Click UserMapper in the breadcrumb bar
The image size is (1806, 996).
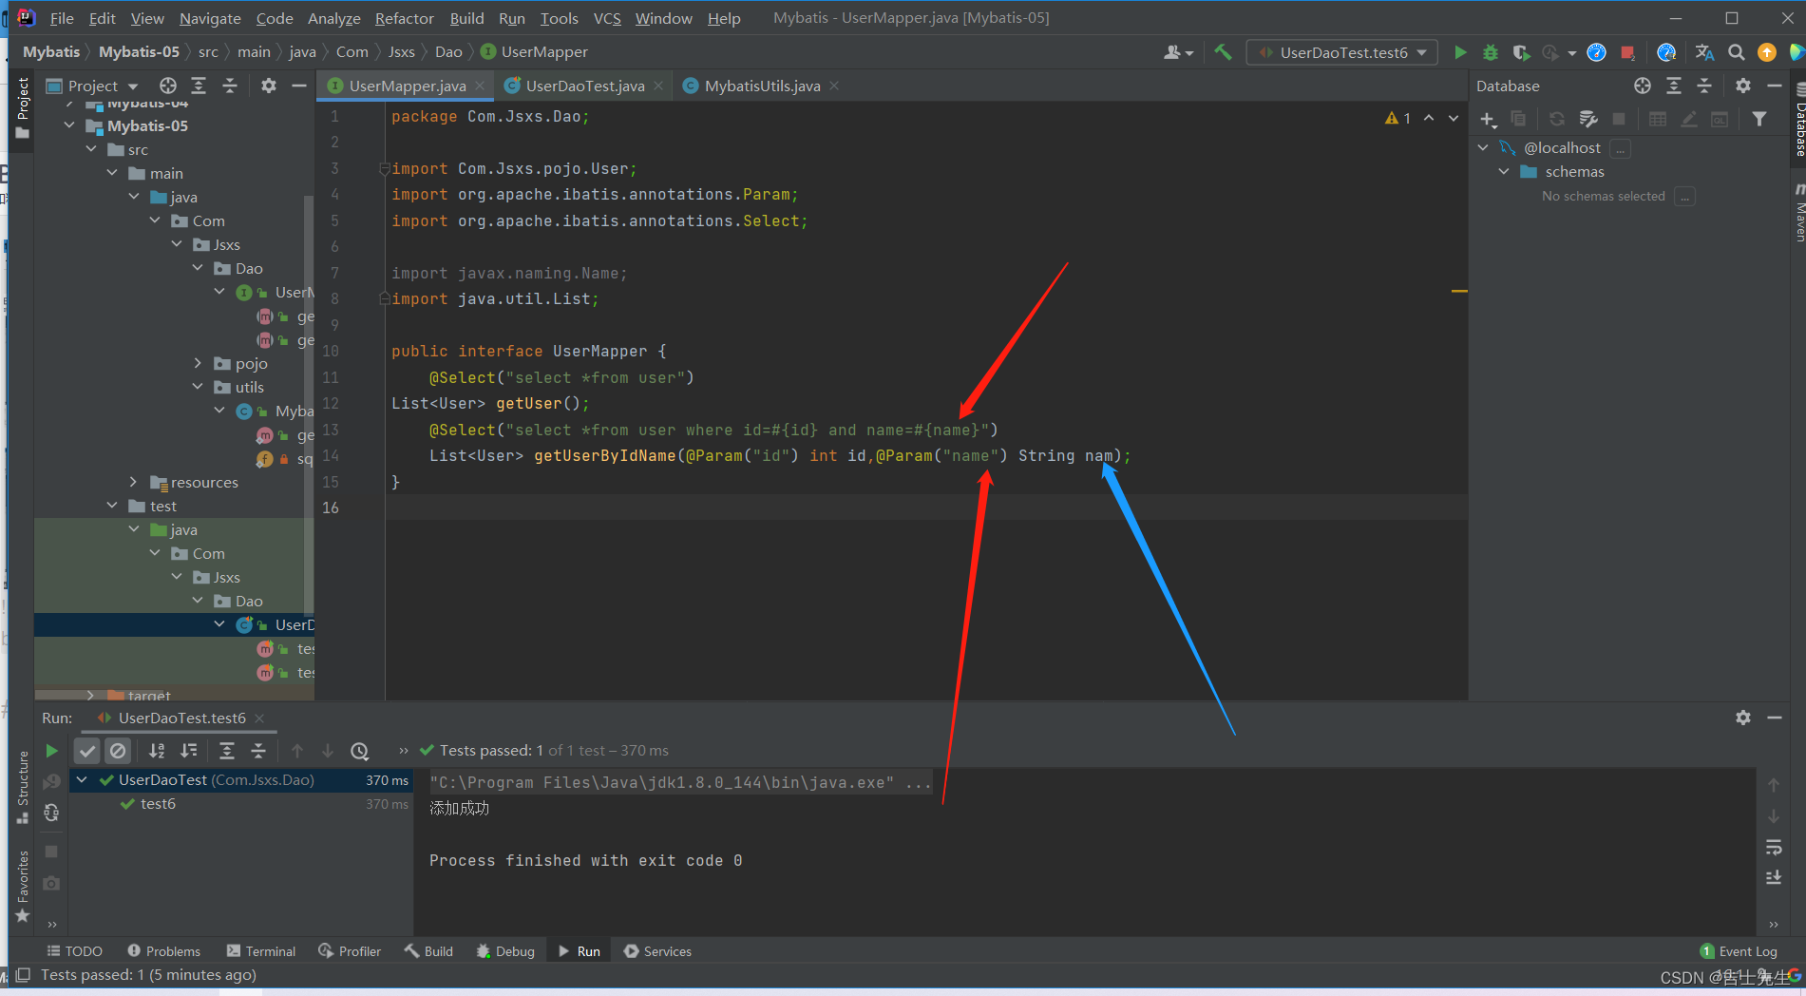click(544, 52)
